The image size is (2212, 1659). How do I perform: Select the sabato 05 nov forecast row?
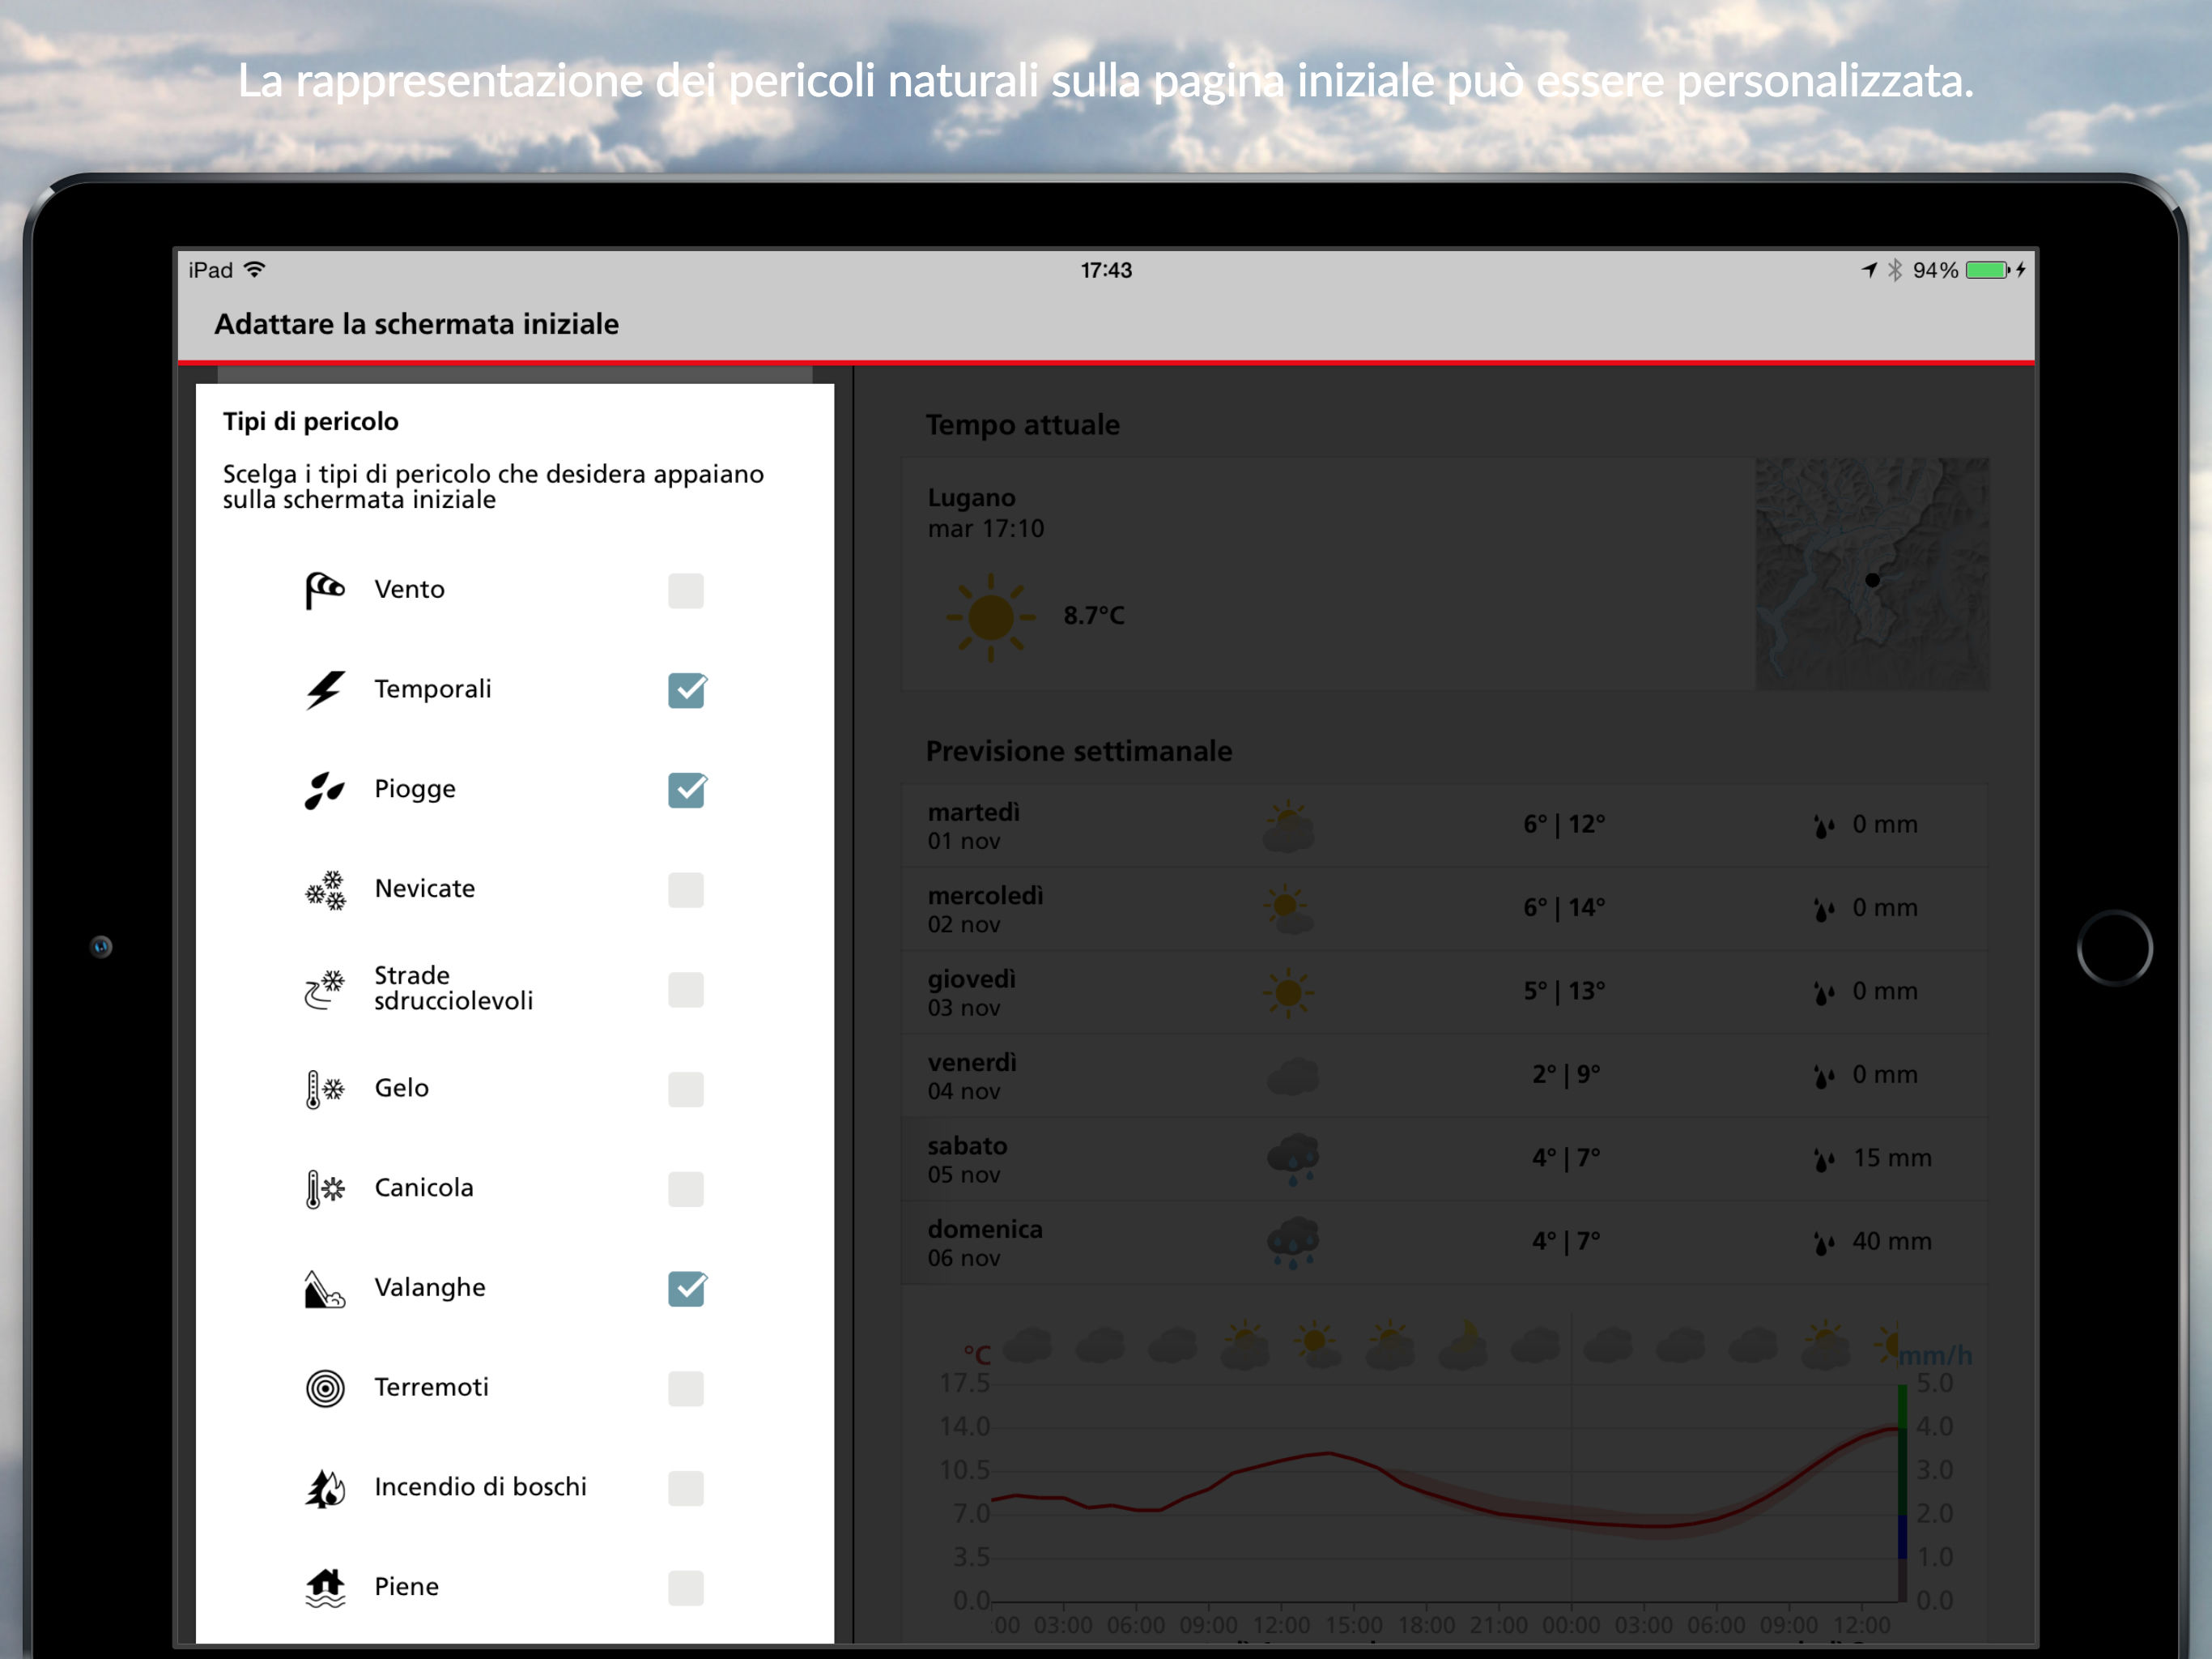click(1445, 1158)
